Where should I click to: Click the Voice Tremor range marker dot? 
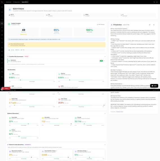pyautogui.click(x=104, y=105)
